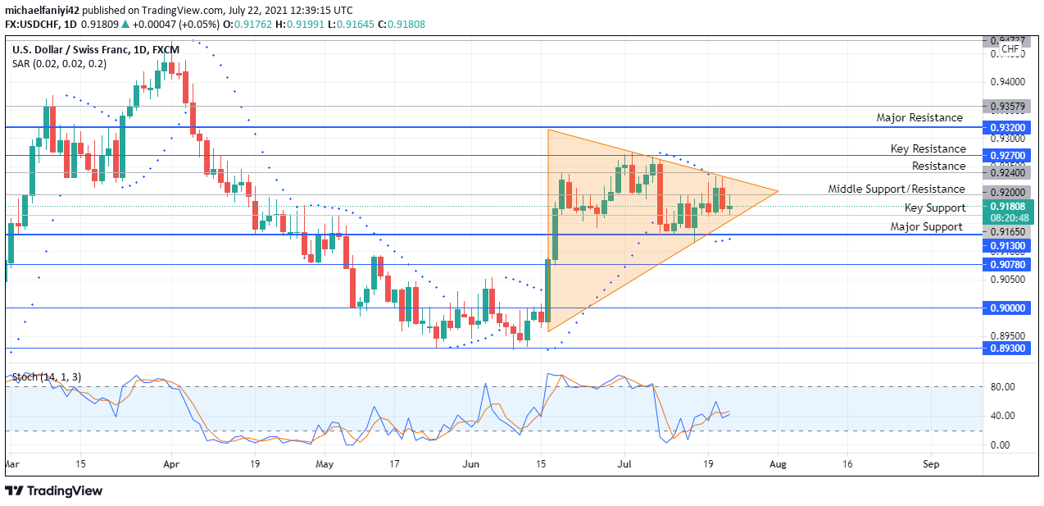The image size is (1044, 506).
Task: Click the 0.92400 Resistance price label
Action: click(x=1009, y=173)
